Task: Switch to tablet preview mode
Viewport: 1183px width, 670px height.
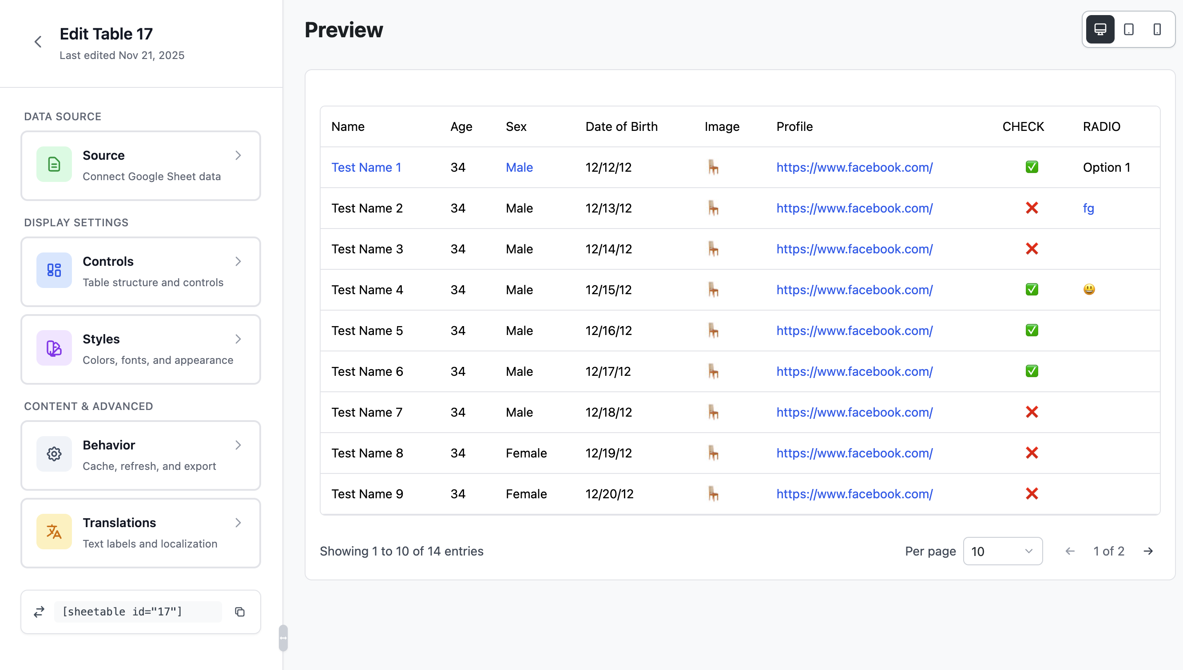Action: click(x=1129, y=29)
